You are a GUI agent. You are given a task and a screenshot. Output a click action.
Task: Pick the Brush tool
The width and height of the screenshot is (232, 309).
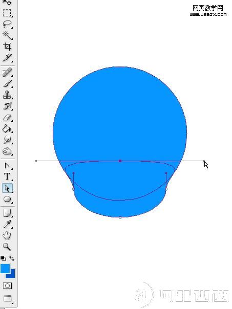(7, 84)
